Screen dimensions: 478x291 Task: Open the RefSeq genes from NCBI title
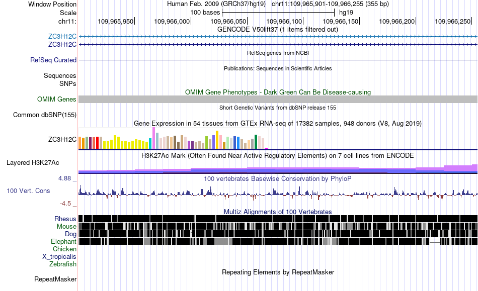pos(278,53)
